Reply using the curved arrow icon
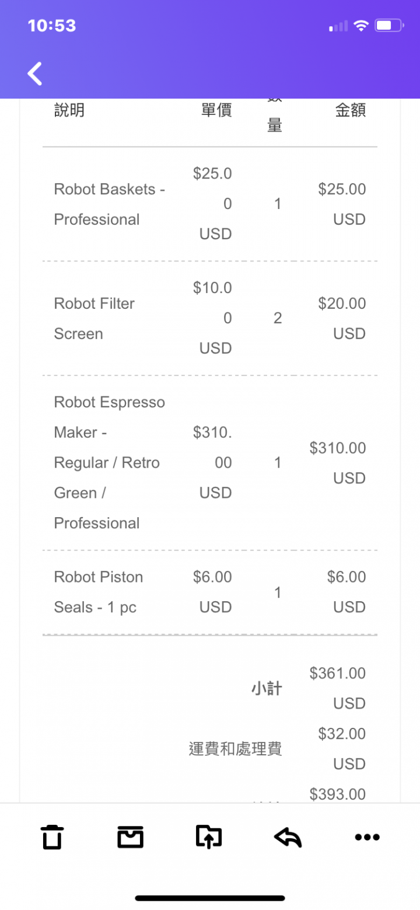420x910 pixels. (x=288, y=837)
